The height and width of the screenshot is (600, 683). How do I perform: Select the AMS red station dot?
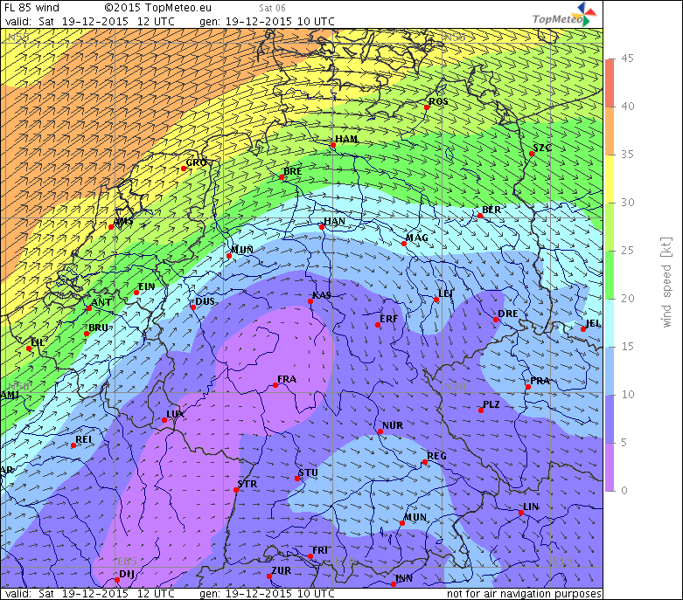point(111,227)
